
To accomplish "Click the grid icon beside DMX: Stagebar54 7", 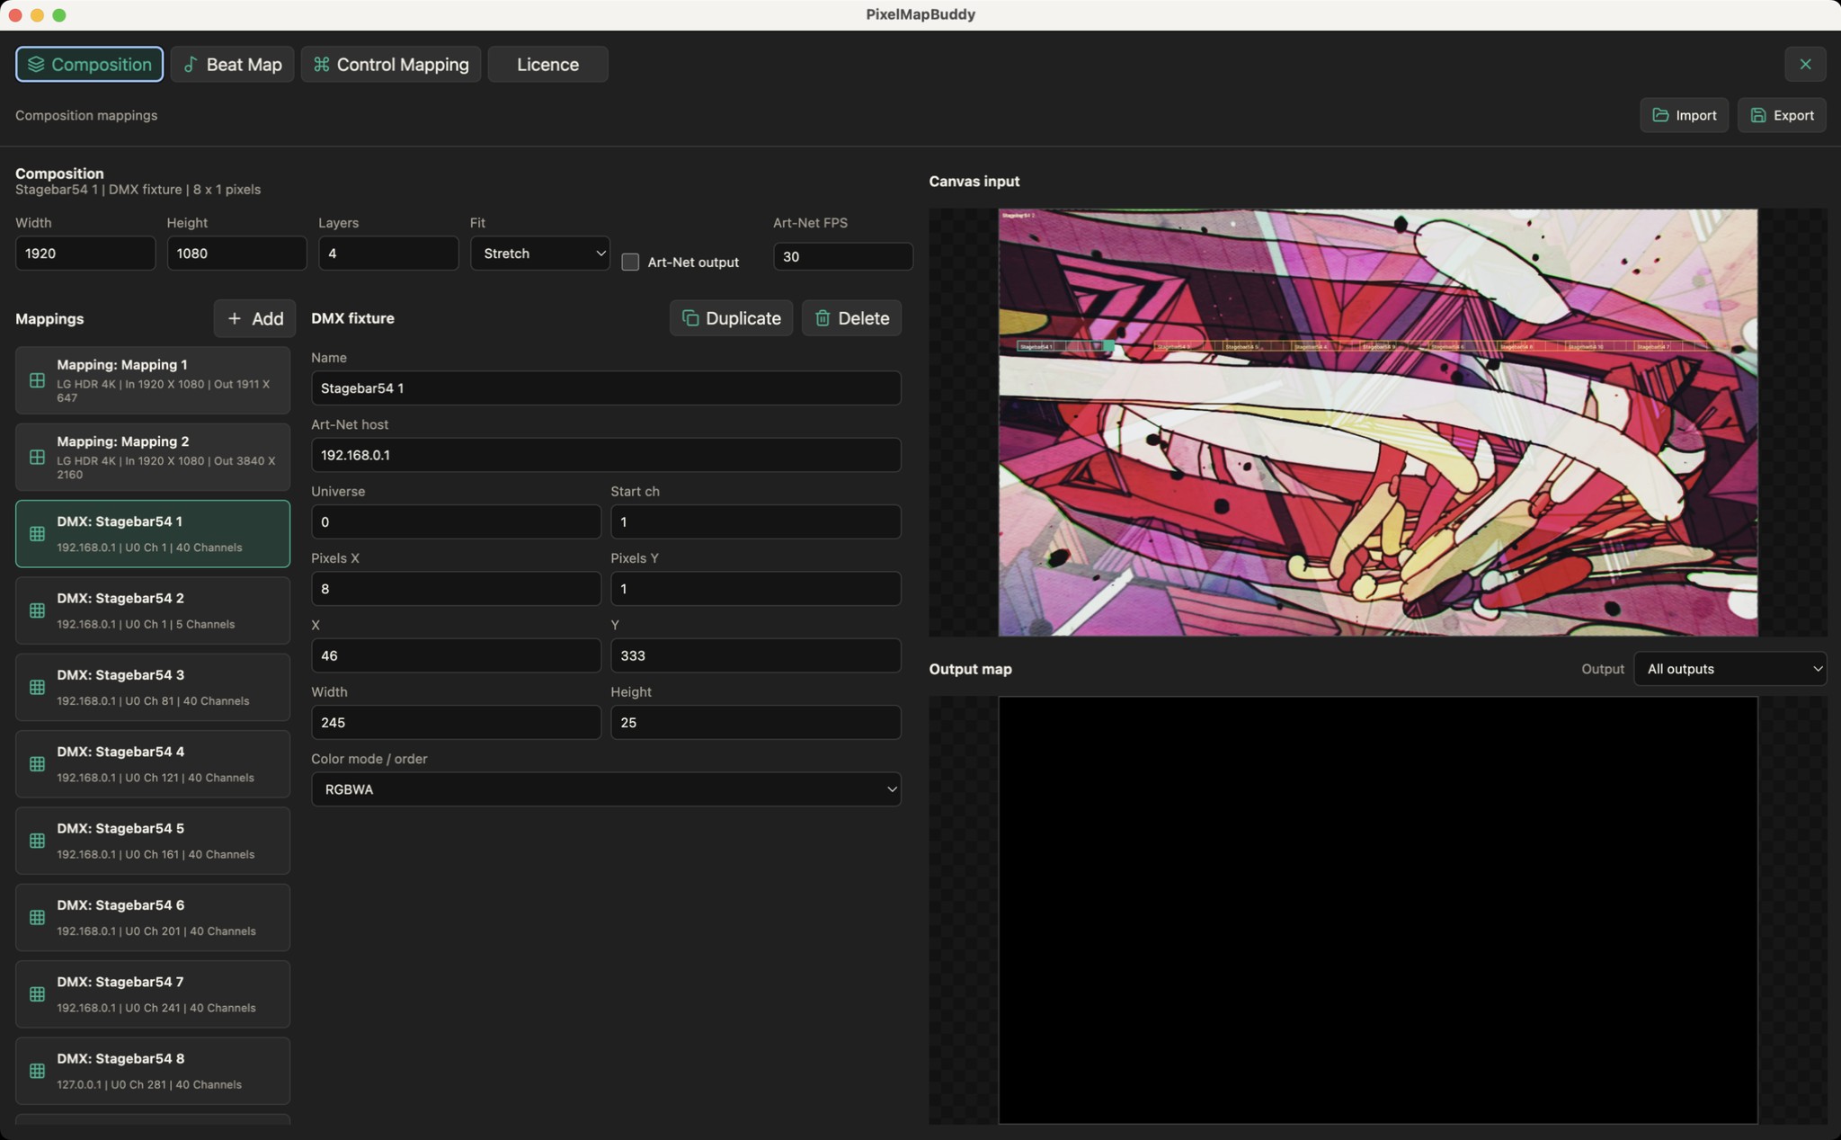I will (37, 994).
